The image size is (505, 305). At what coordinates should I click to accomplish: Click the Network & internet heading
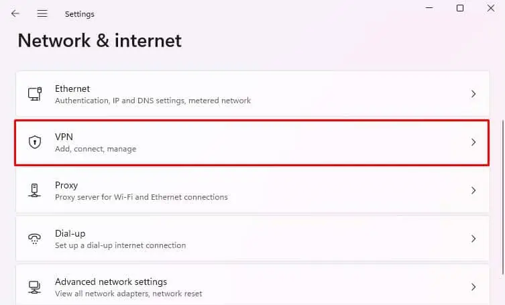pos(99,40)
